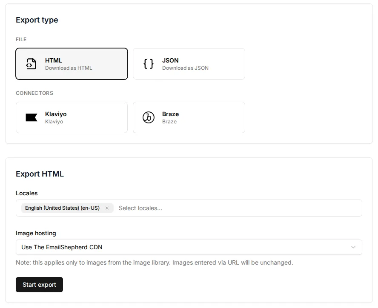378x308 pixels.
Task: Click the CONNECTORS section label
Action: pyautogui.click(x=34, y=93)
